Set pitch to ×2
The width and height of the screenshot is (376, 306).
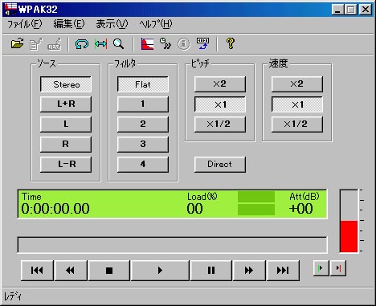tap(220, 84)
